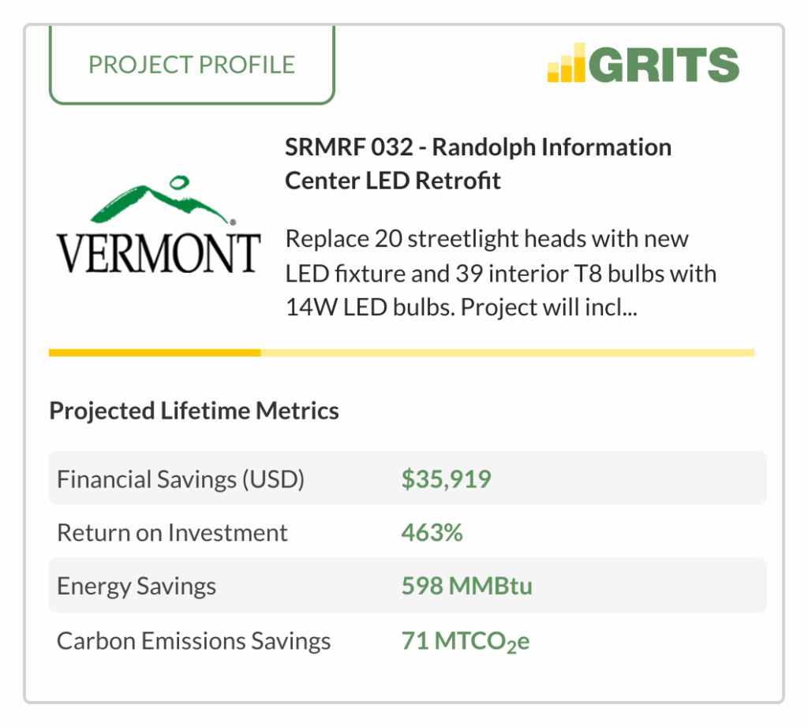Screen dimensions: 808x727
Task: Click the $35,919 savings value
Action: point(447,479)
